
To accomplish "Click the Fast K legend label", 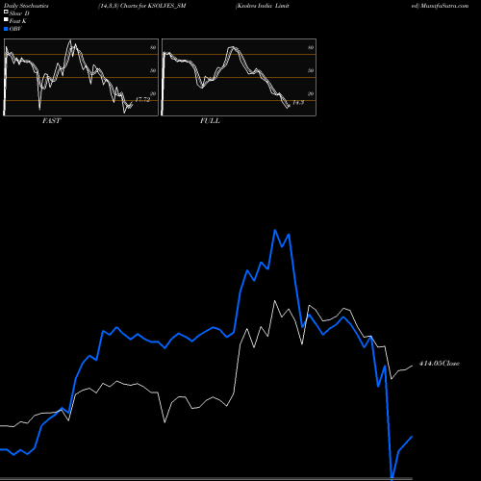I will 18,21.
